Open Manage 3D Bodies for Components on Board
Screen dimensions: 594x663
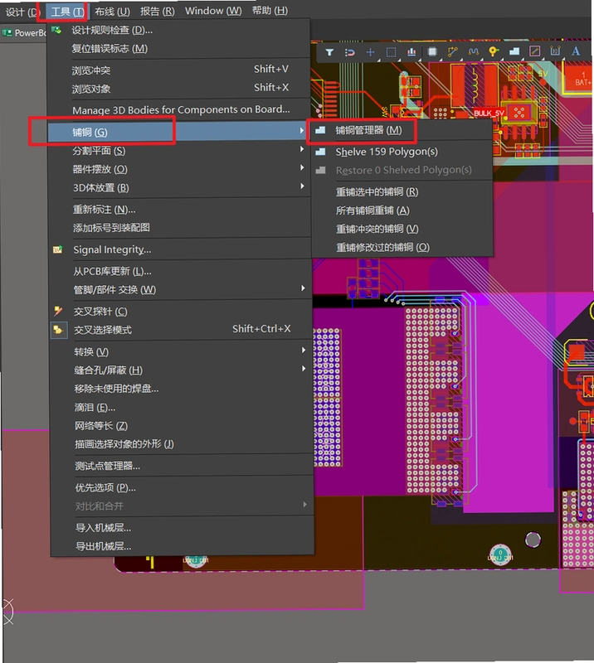pos(178,110)
